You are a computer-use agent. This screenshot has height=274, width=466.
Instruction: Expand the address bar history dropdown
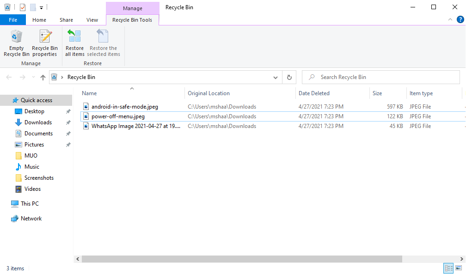point(276,77)
